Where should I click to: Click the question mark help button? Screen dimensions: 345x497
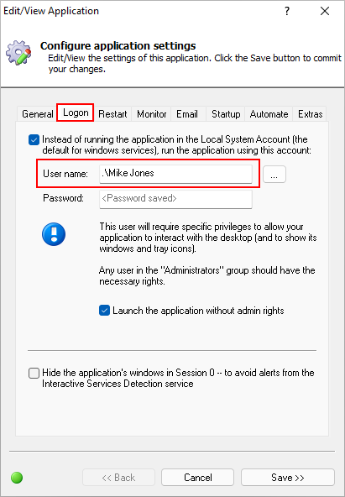[287, 11]
